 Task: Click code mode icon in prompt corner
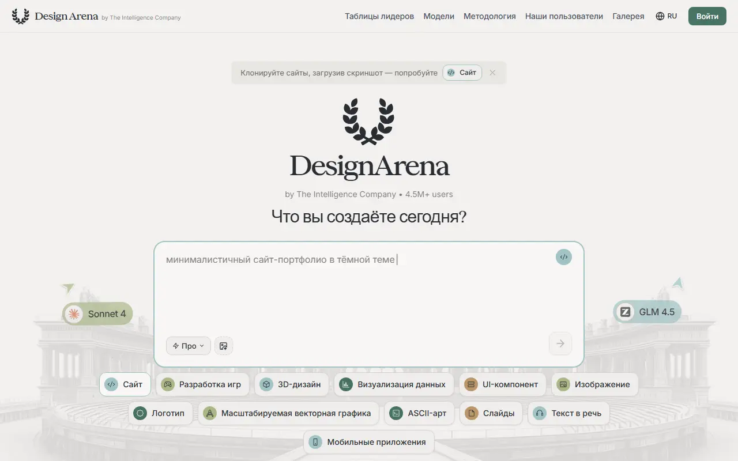(x=564, y=257)
